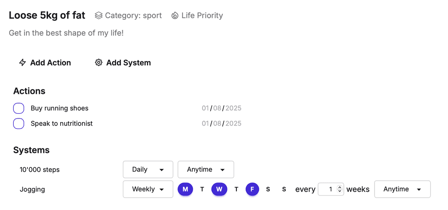Open the Anytime dropdown for 10'000 steps
This screenshot has height=210, width=448.
click(206, 169)
